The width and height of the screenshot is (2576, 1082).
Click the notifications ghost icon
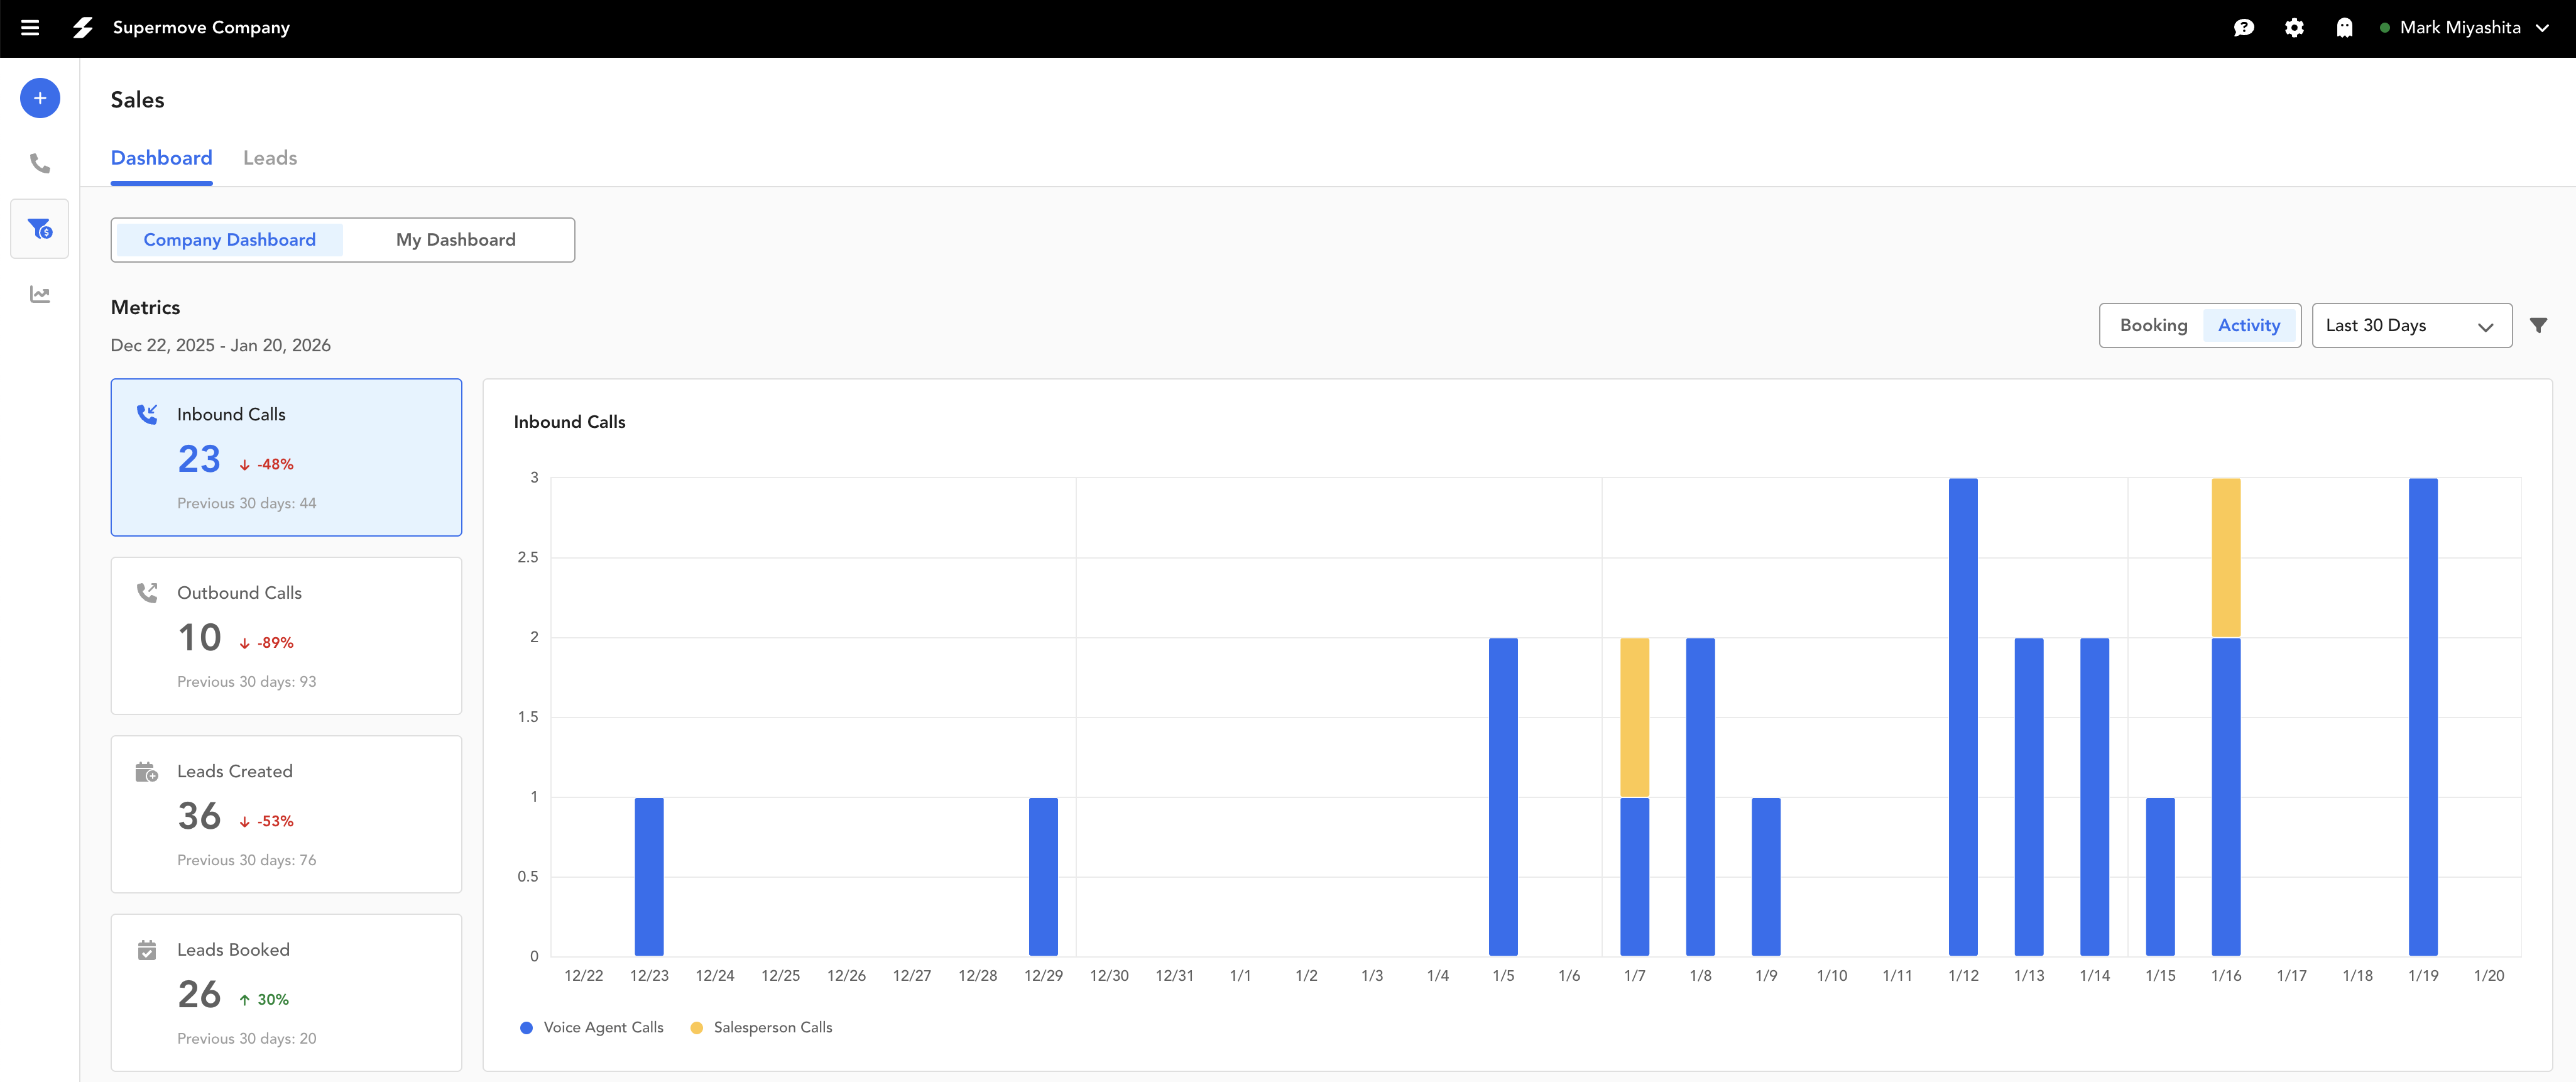pyautogui.click(x=2344, y=28)
